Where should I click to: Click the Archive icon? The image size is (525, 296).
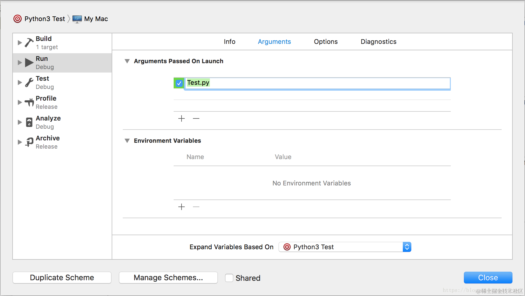point(29,142)
